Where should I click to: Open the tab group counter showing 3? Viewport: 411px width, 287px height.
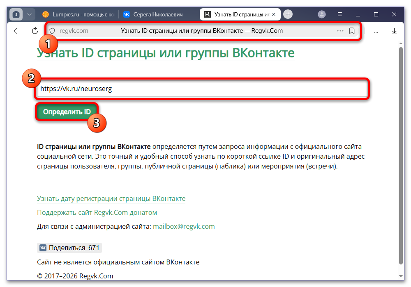pyautogui.click(x=16, y=14)
